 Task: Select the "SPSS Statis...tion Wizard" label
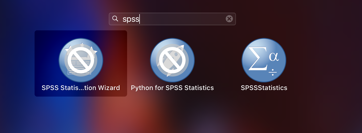(81, 88)
